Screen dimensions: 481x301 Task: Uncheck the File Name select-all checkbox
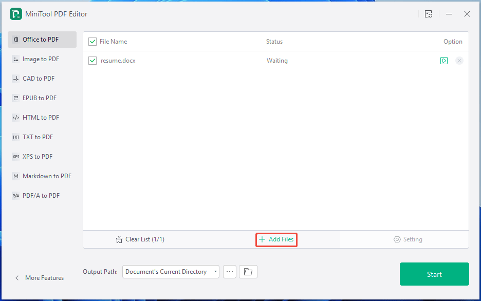[92, 42]
